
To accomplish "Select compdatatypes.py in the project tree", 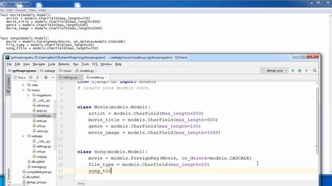I will [x=37, y=172].
